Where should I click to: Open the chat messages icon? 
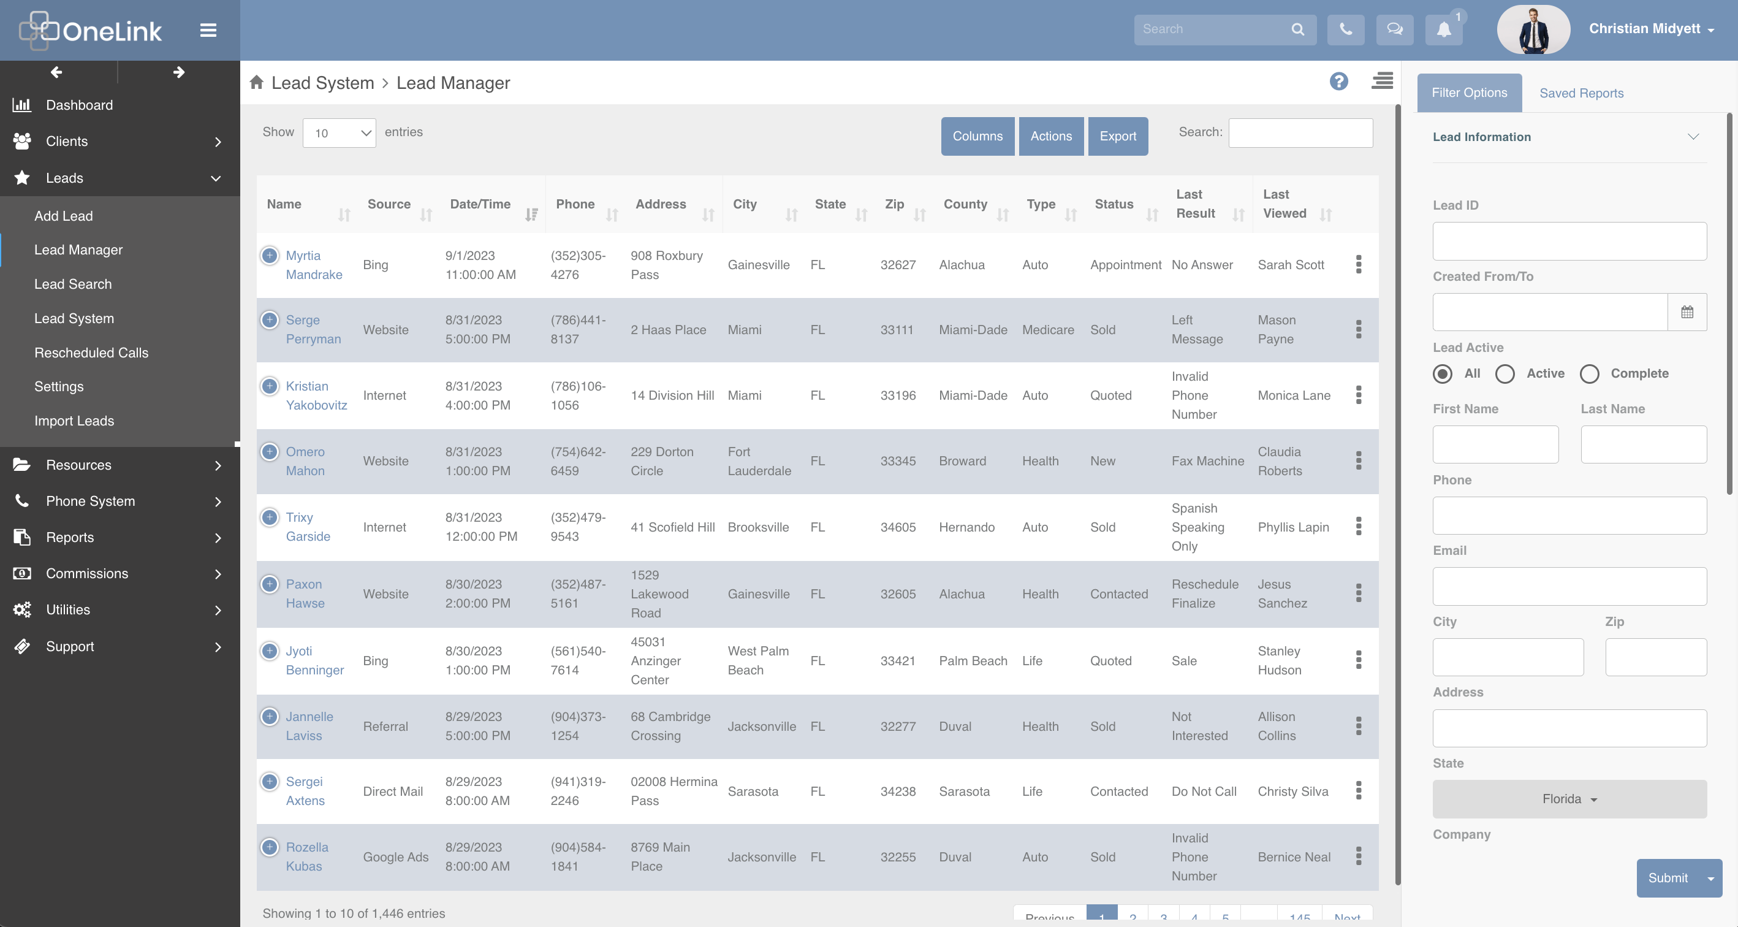click(1395, 29)
